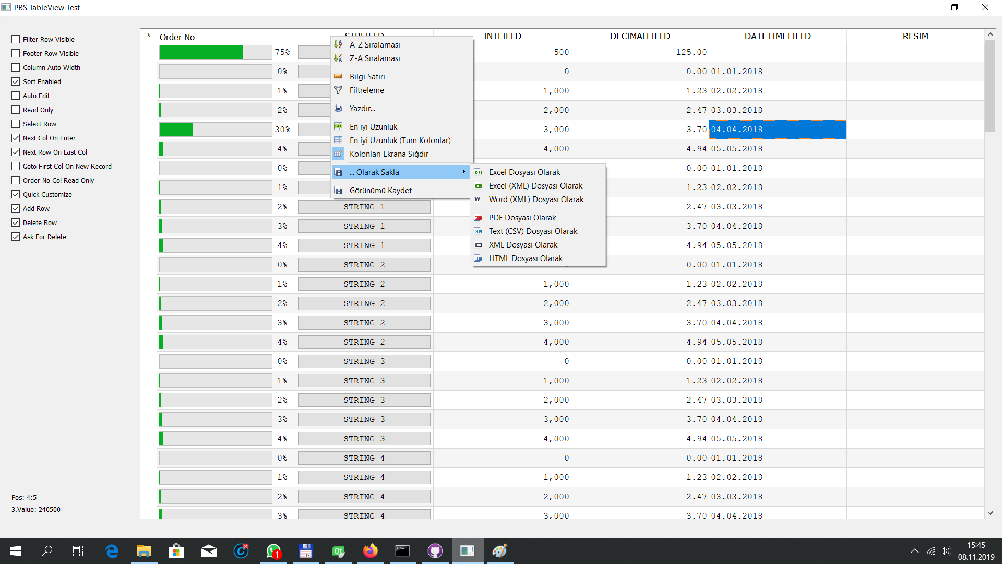Show hidden system tray icons chevron

pos(914,551)
